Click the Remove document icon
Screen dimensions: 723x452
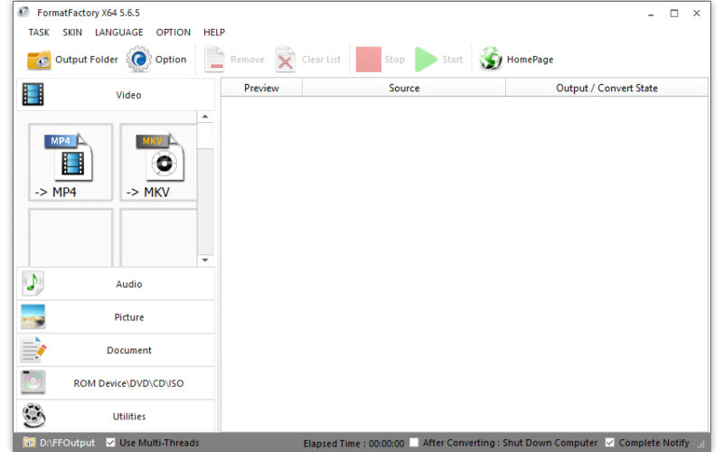point(214,60)
